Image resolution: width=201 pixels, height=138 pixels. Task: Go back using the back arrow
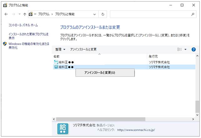[6, 14]
